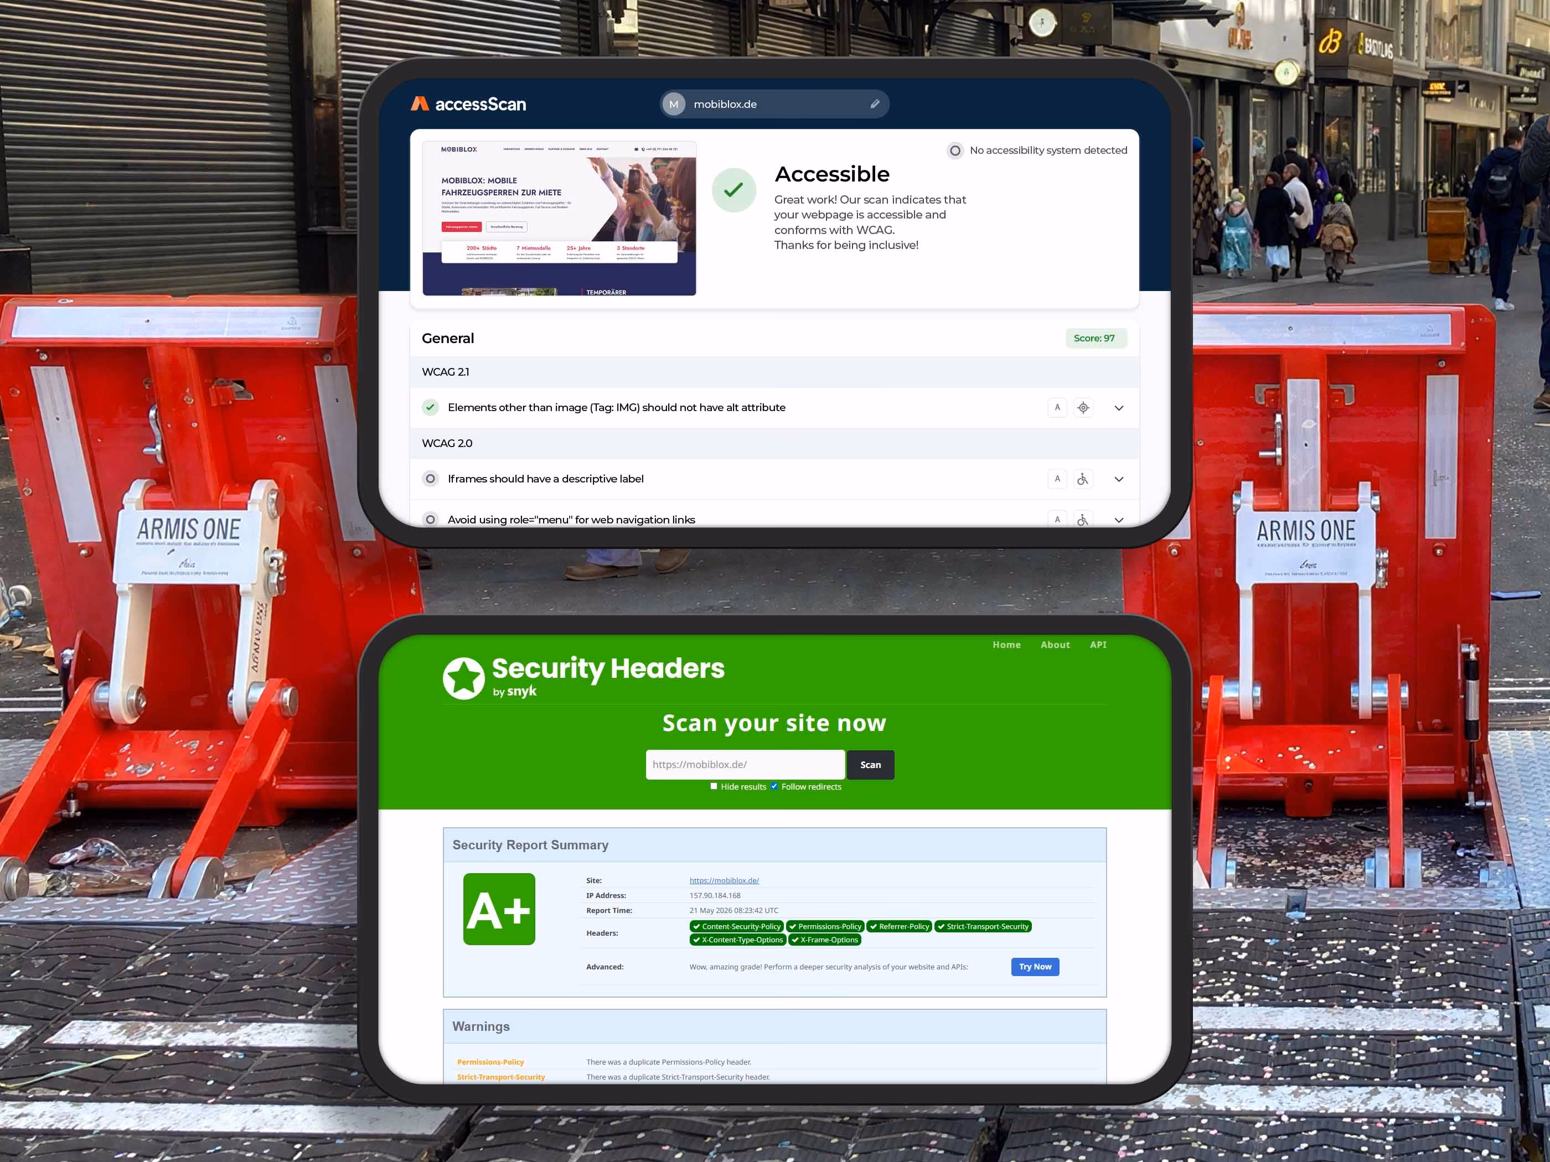Click status circle on Iframes label row
1550x1162 pixels.
click(x=430, y=479)
